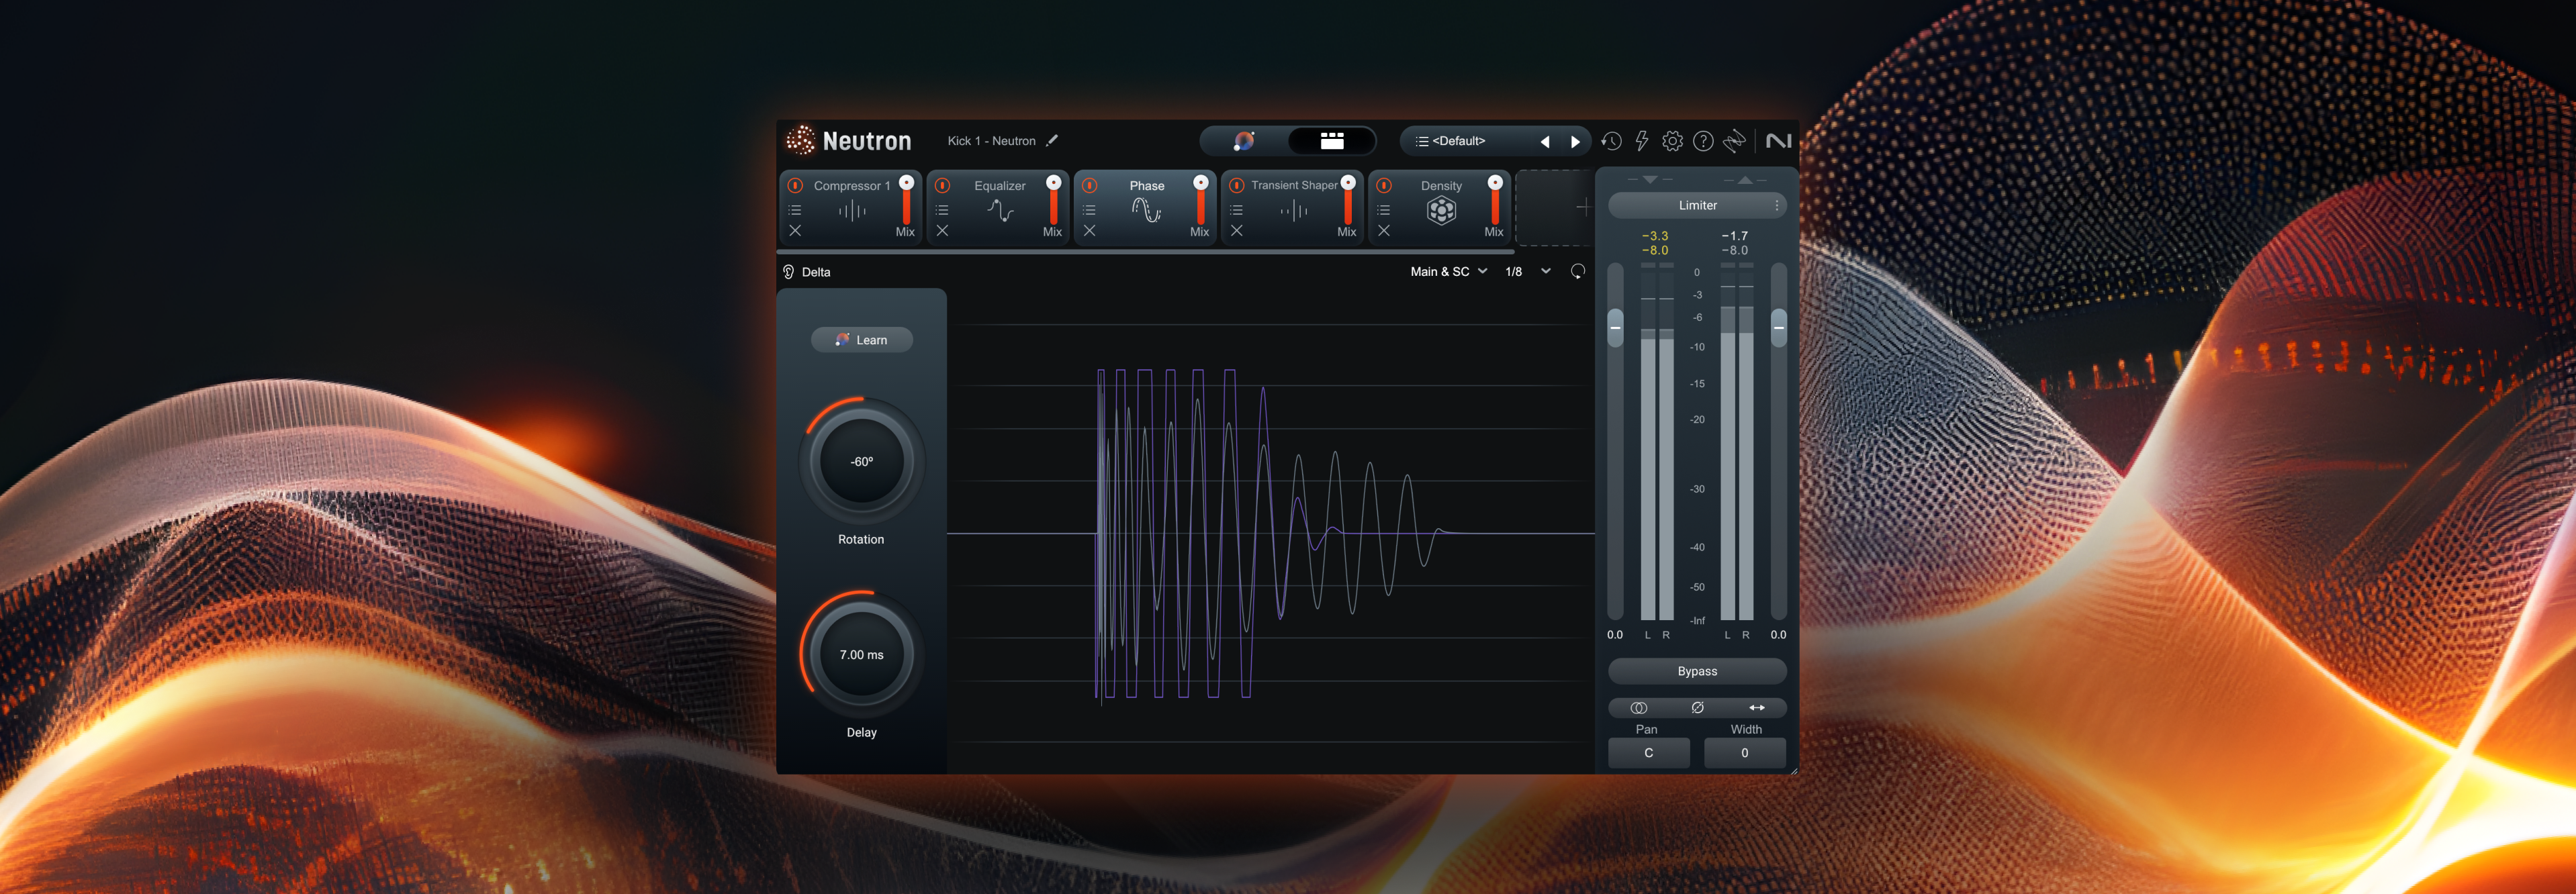Select the Transient Shaper module tab

coord(1293,207)
